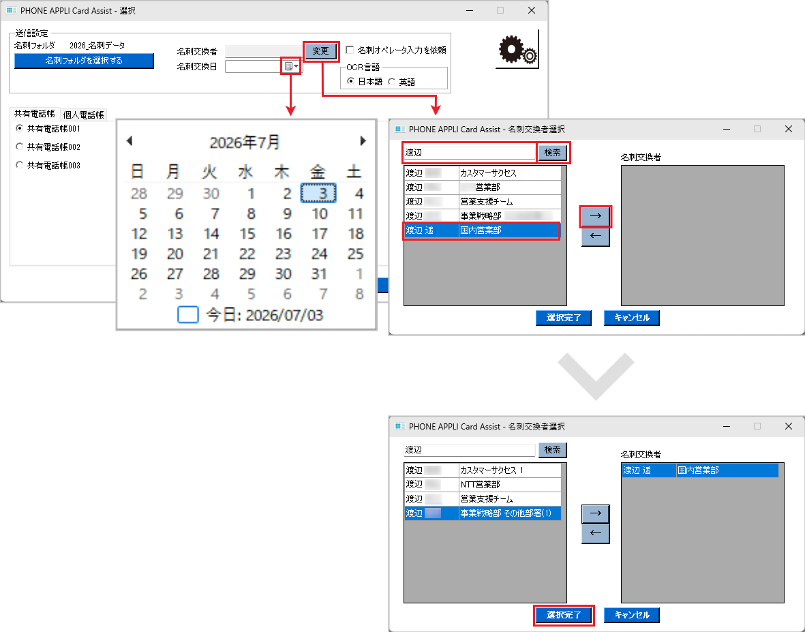The height and width of the screenshot is (632, 805).
Task: Click the 名刺フォルダを選択する button
Action: [x=84, y=61]
